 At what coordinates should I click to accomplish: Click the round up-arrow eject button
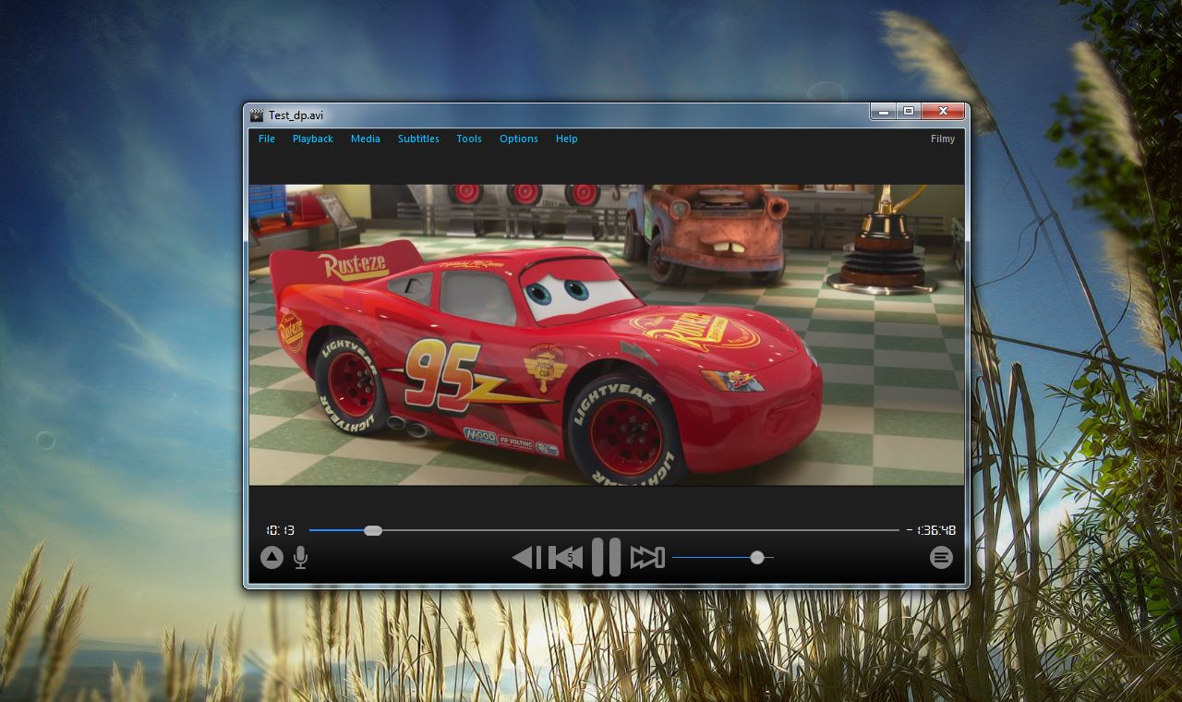tap(271, 557)
